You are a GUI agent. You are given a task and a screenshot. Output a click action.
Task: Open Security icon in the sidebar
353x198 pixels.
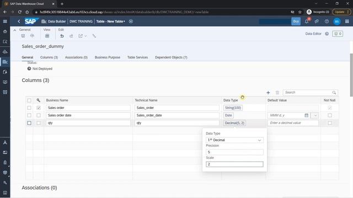pyautogui.click(x=5, y=163)
